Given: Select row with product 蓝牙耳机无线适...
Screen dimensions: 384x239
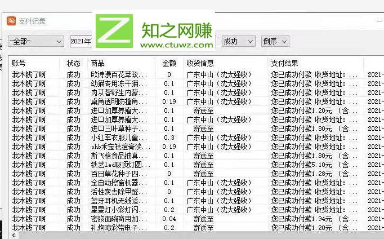Looking at the screenshot, I should 196,201.
